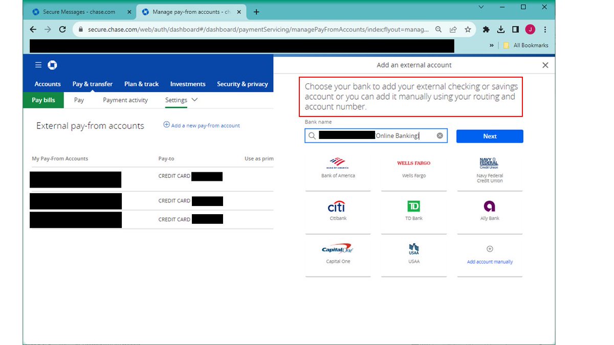This screenshot has width=614, height=345.
Task: Click the Next button
Action: pos(490,136)
